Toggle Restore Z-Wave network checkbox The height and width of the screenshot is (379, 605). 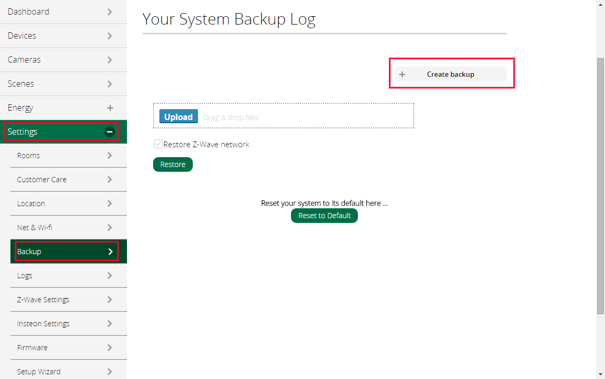pos(158,145)
